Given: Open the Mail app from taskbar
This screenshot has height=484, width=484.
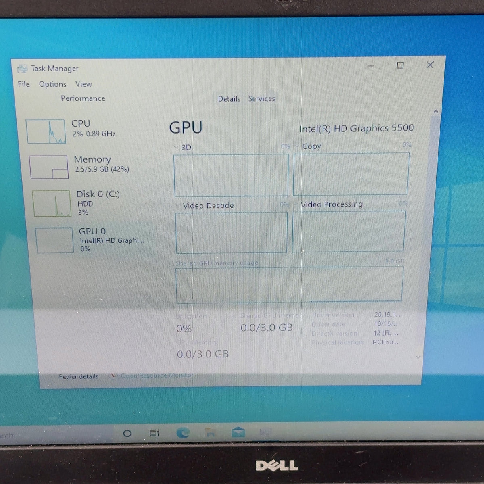Looking at the screenshot, I should pos(238,432).
